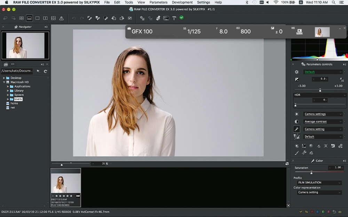Switch to thumbnail grid view mode
348x217 pixels.
pos(21,18)
